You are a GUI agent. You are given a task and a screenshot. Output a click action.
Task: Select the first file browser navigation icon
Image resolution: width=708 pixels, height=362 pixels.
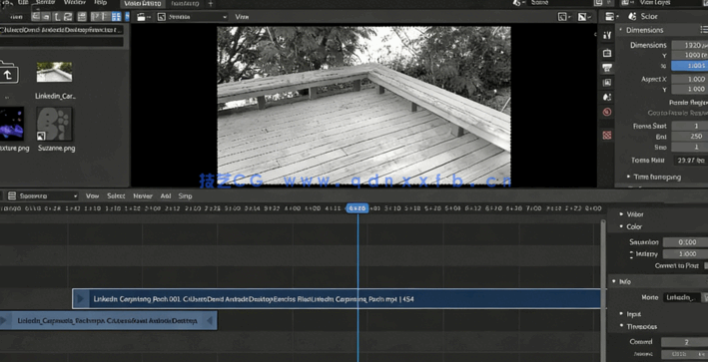coord(35,17)
